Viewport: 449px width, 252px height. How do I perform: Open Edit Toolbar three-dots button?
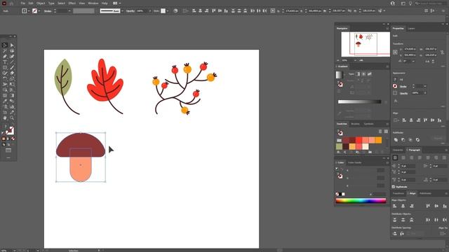(8, 157)
